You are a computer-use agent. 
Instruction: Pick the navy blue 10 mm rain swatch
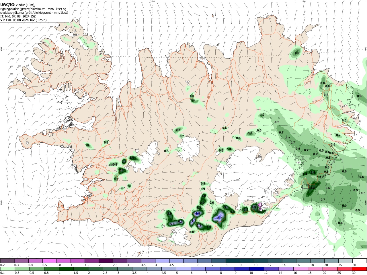(x=257, y=269)
